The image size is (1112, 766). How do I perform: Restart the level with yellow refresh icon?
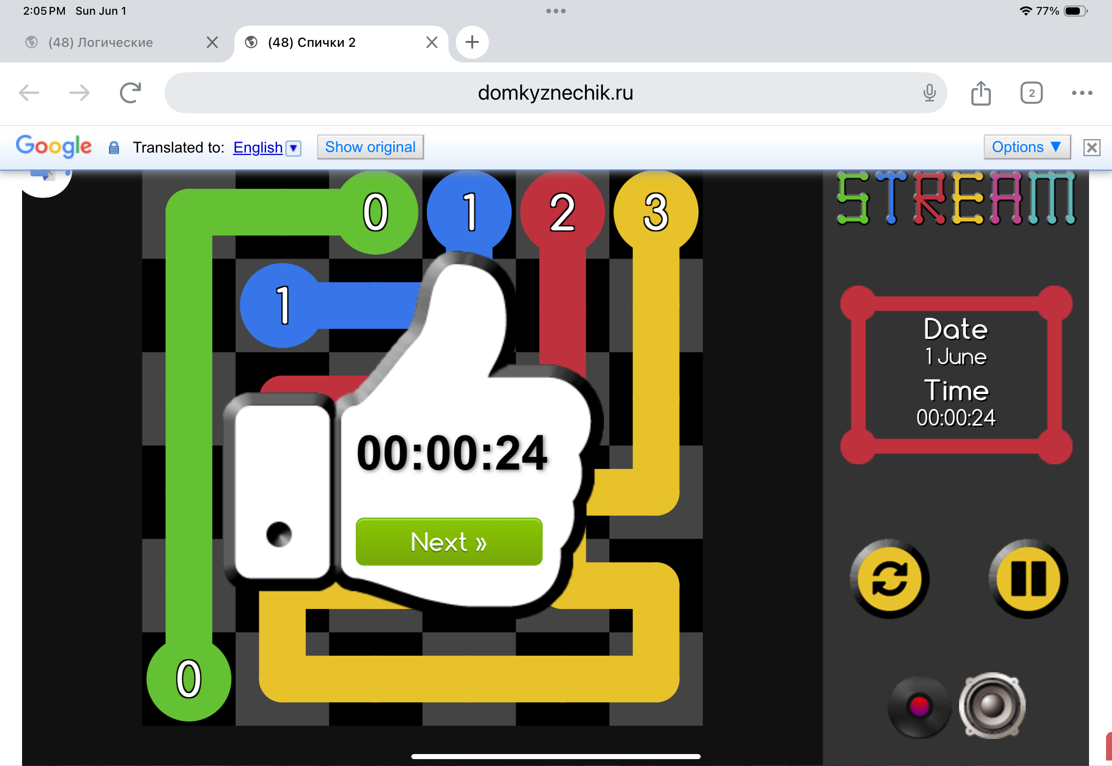(x=889, y=579)
